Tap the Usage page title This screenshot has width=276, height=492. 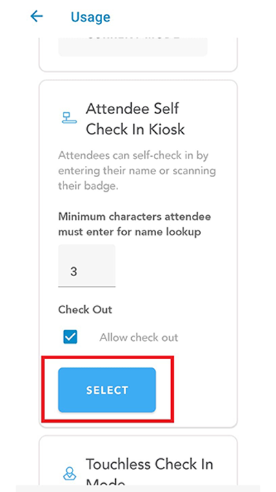(90, 17)
